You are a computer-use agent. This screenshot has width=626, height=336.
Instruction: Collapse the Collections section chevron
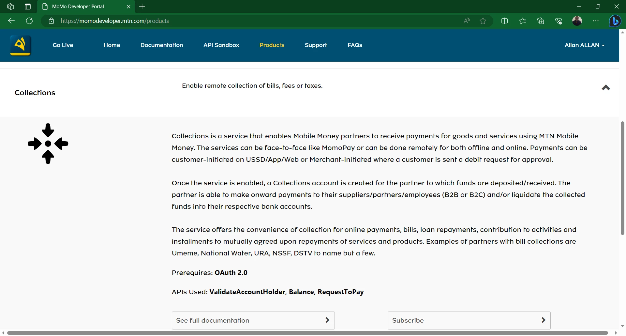click(x=606, y=87)
